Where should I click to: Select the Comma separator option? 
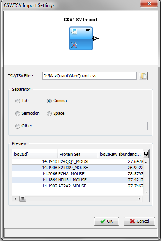pos(49,101)
